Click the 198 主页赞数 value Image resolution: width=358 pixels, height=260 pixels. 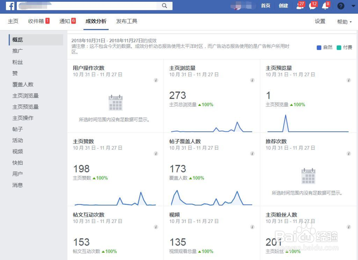pyautogui.click(x=81, y=169)
